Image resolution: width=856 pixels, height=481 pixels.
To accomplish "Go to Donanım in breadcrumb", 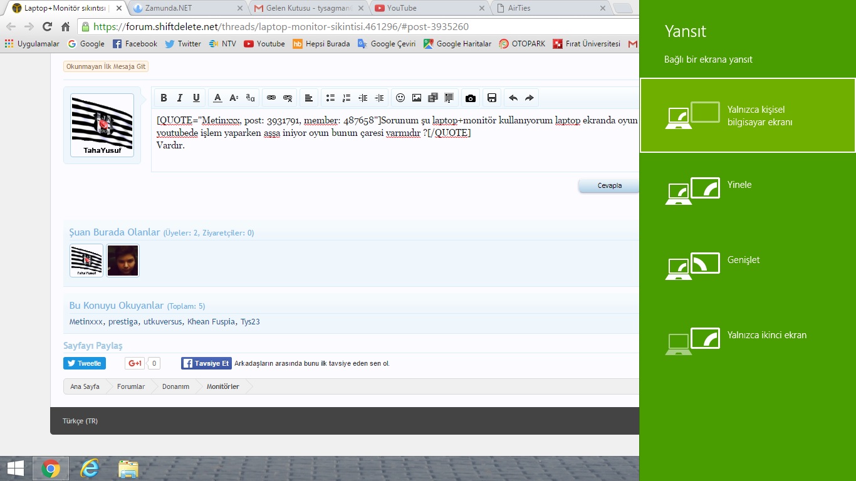I will [x=176, y=386].
